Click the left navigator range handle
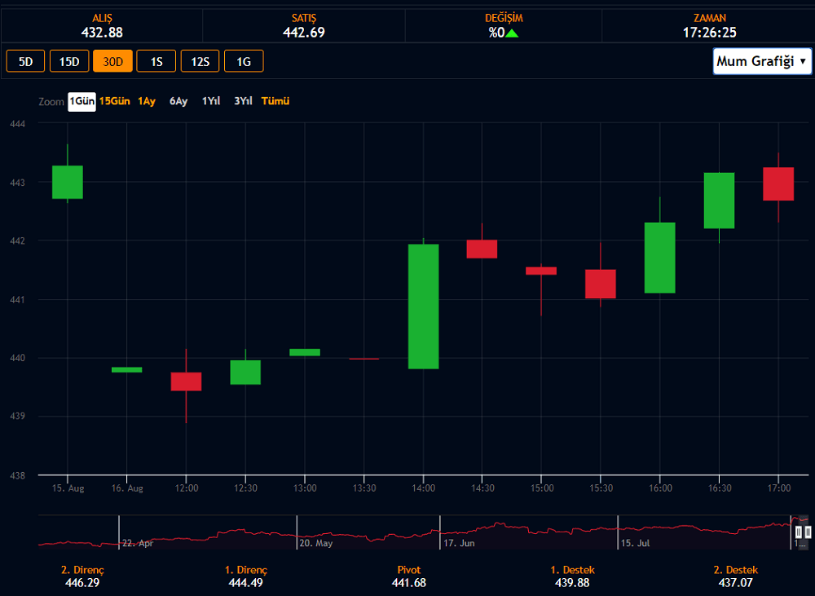The width and height of the screenshot is (815, 596). (799, 532)
